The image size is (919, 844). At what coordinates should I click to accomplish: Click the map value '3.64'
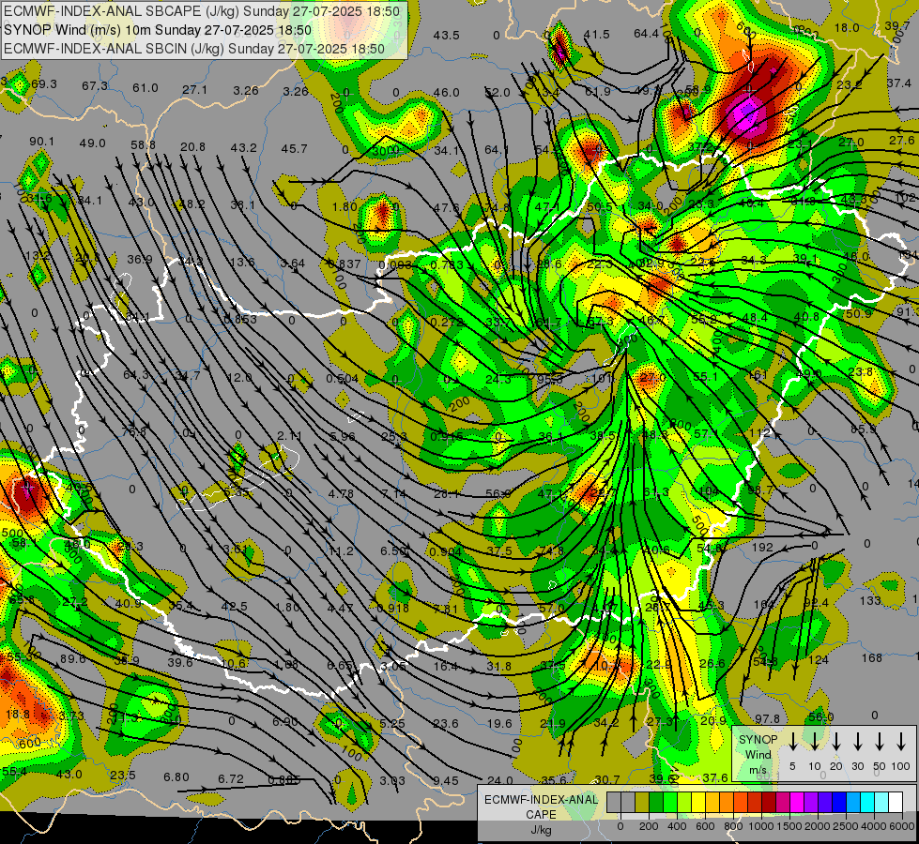pyautogui.click(x=293, y=263)
